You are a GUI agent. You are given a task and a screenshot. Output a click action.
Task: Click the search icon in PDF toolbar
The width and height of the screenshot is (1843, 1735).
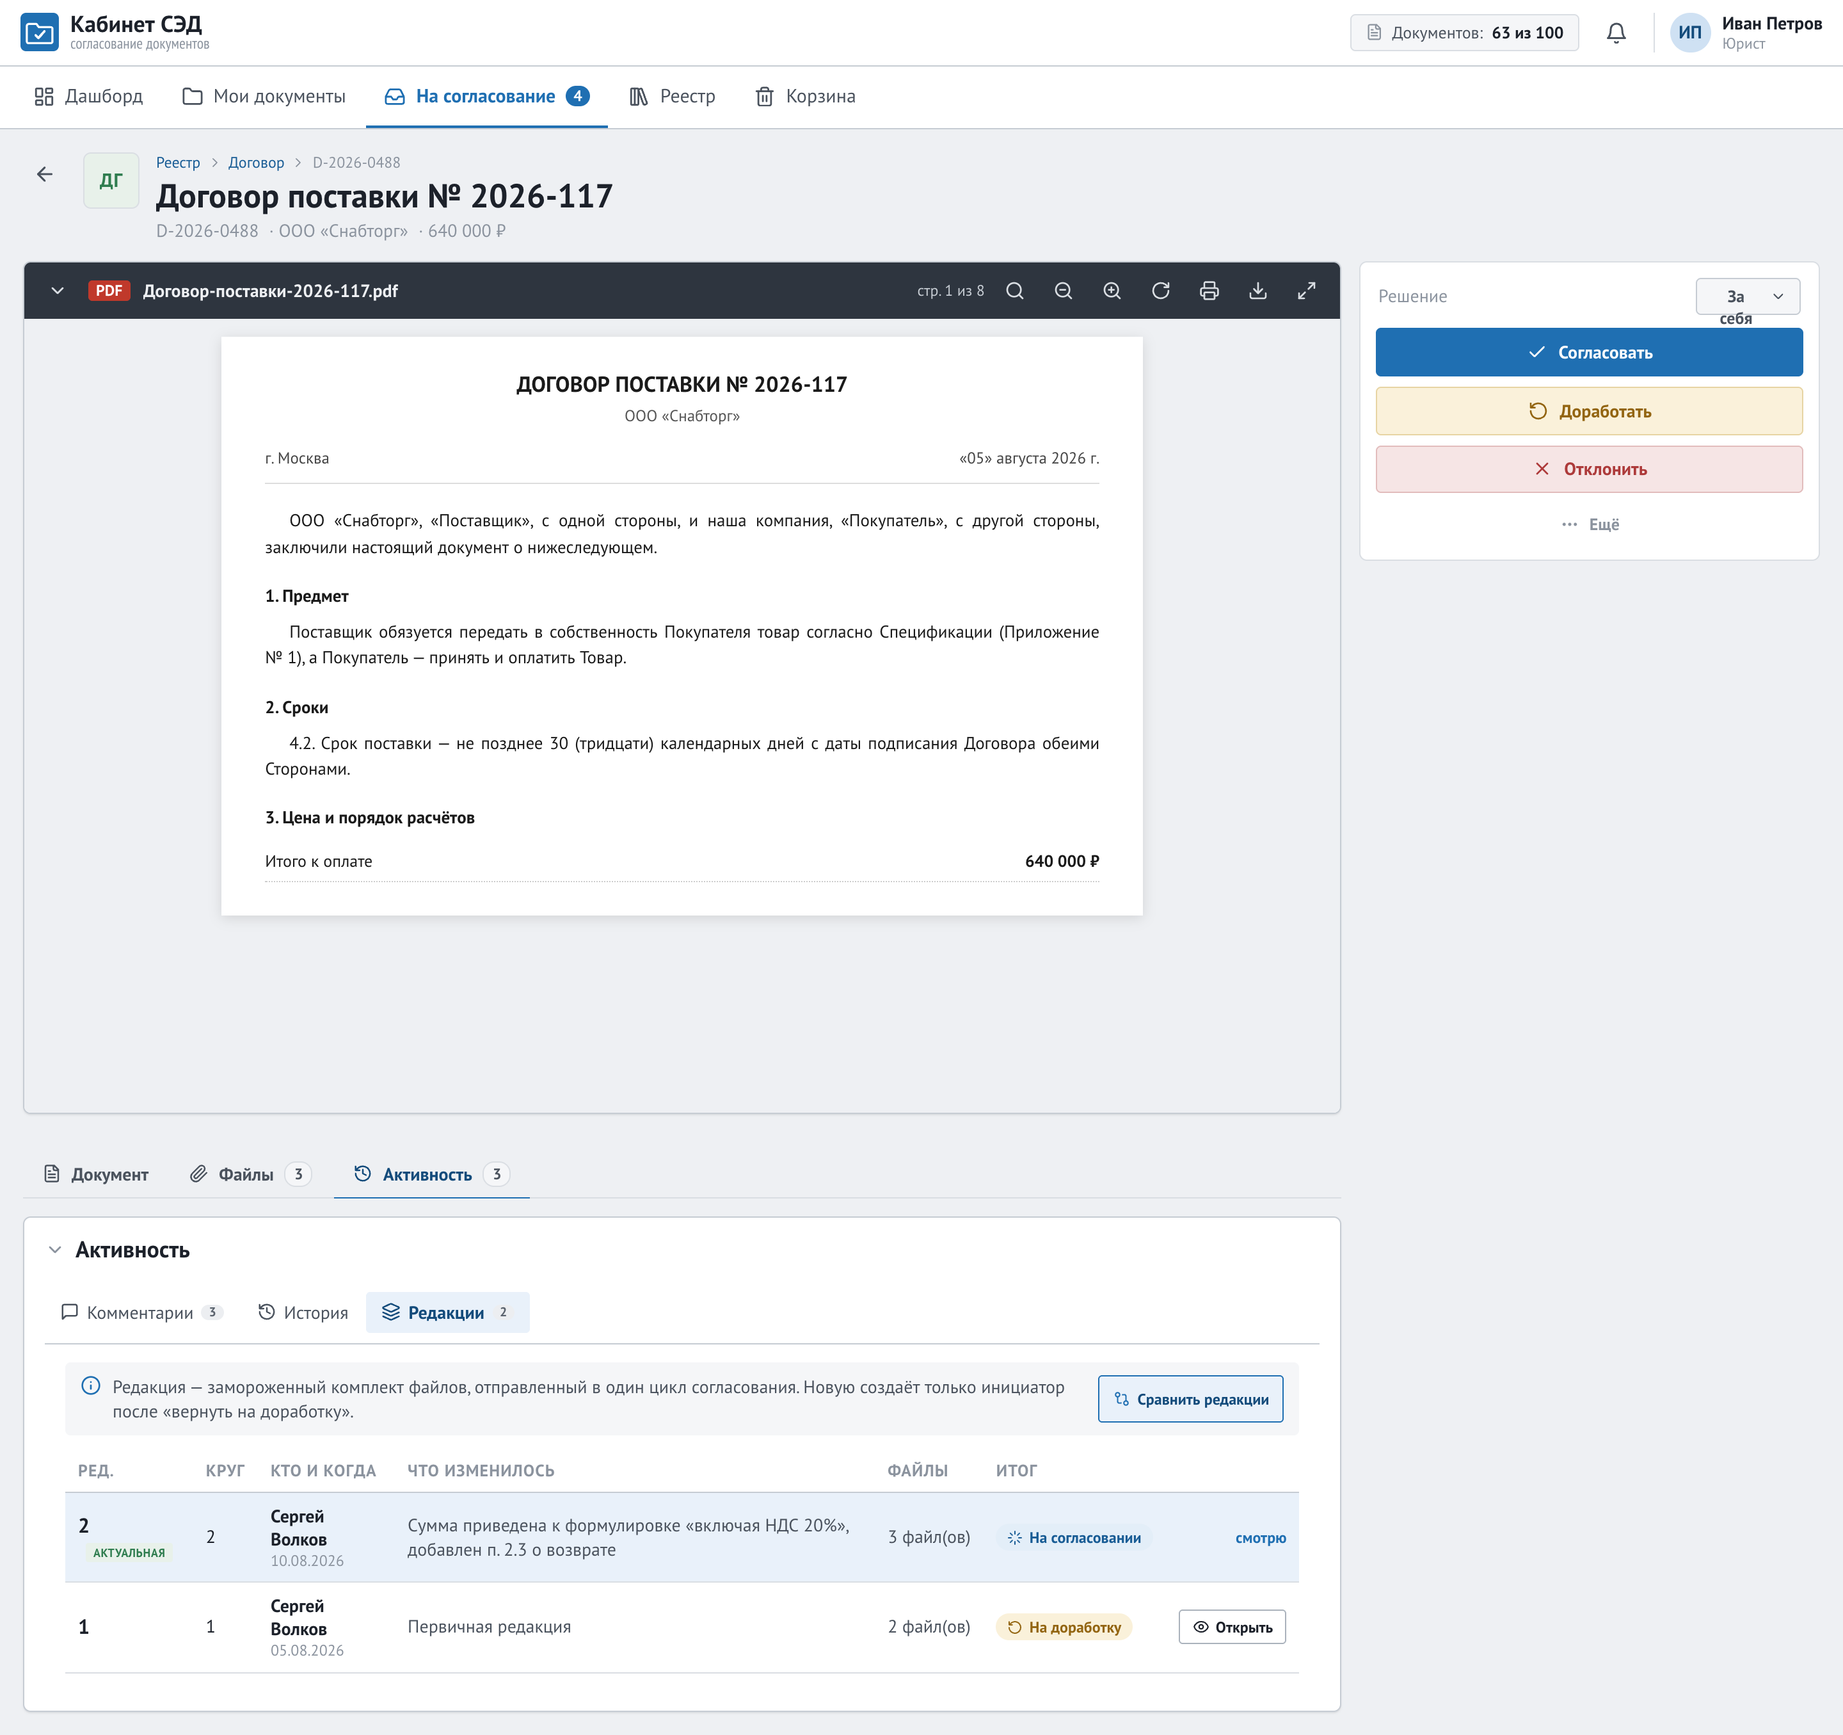tap(1014, 291)
